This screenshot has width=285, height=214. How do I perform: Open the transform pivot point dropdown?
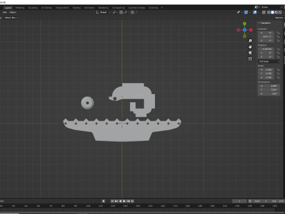click(x=115, y=12)
